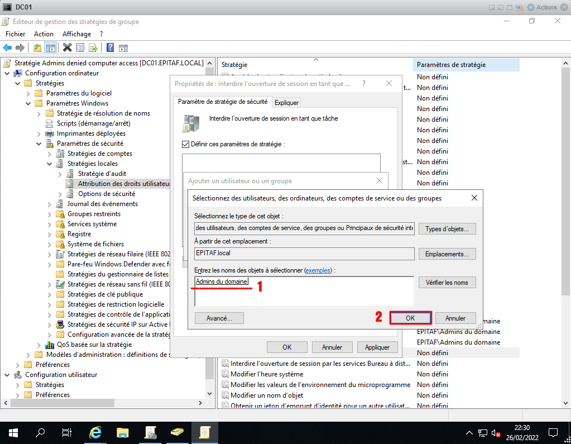
Task: Expand the 'Groupes restreints' tree node
Action: 49,214
